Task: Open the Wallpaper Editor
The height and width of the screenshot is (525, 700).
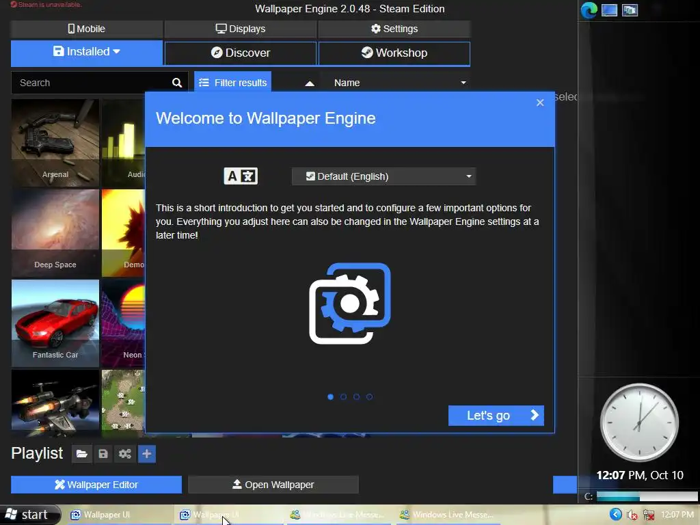Action: [96, 485]
